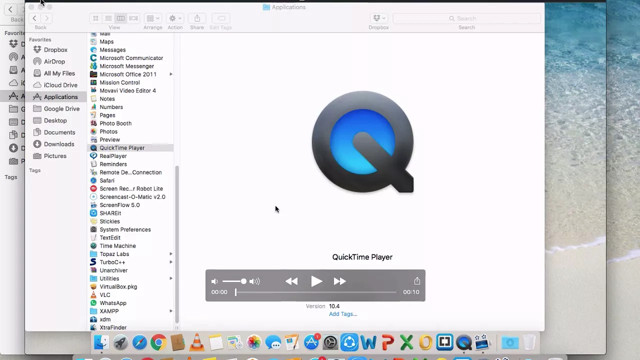The width and height of the screenshot is (640, 360).
Task: Switch to Cover Flow view
Action: coord(133,18)
